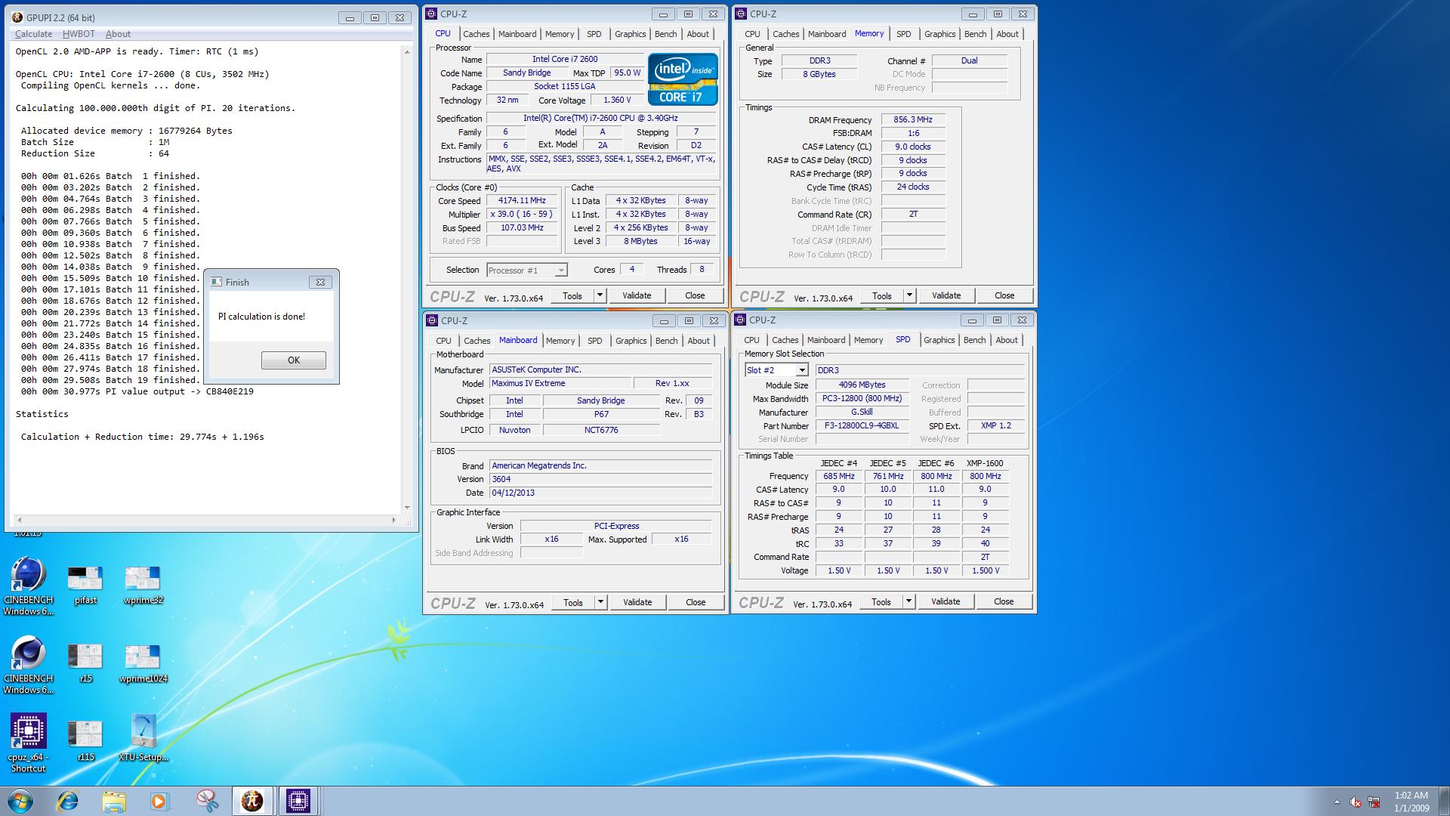Click the Part Number F3-12800CL9-4GBXL field
1450x816 pixels.
pos(862,426)
